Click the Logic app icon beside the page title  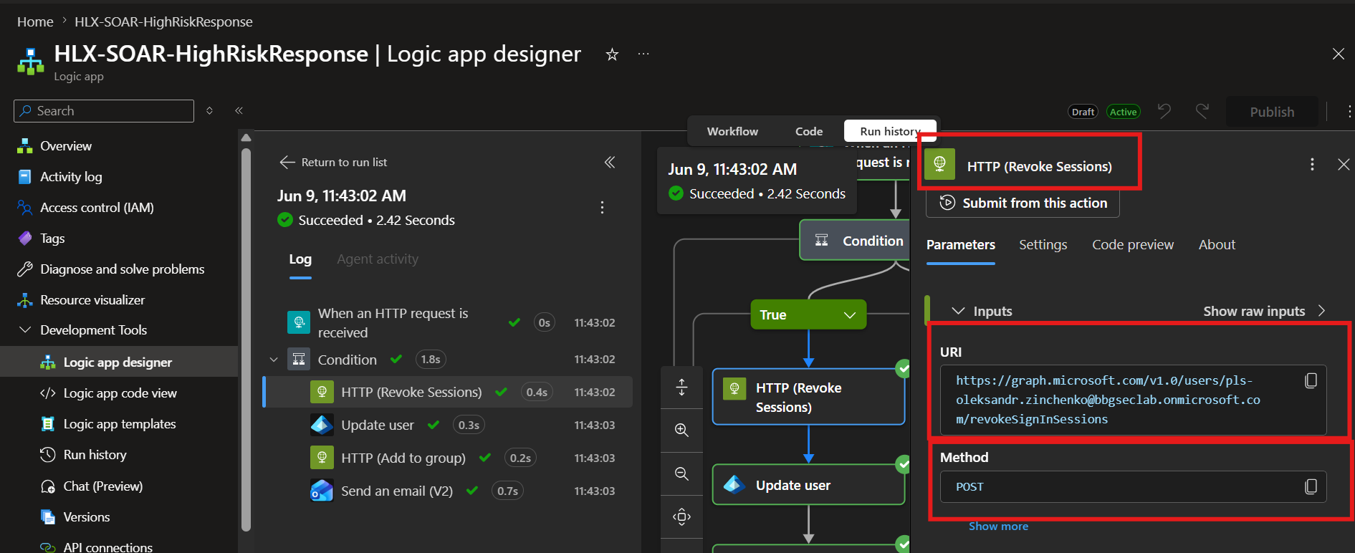30,62
